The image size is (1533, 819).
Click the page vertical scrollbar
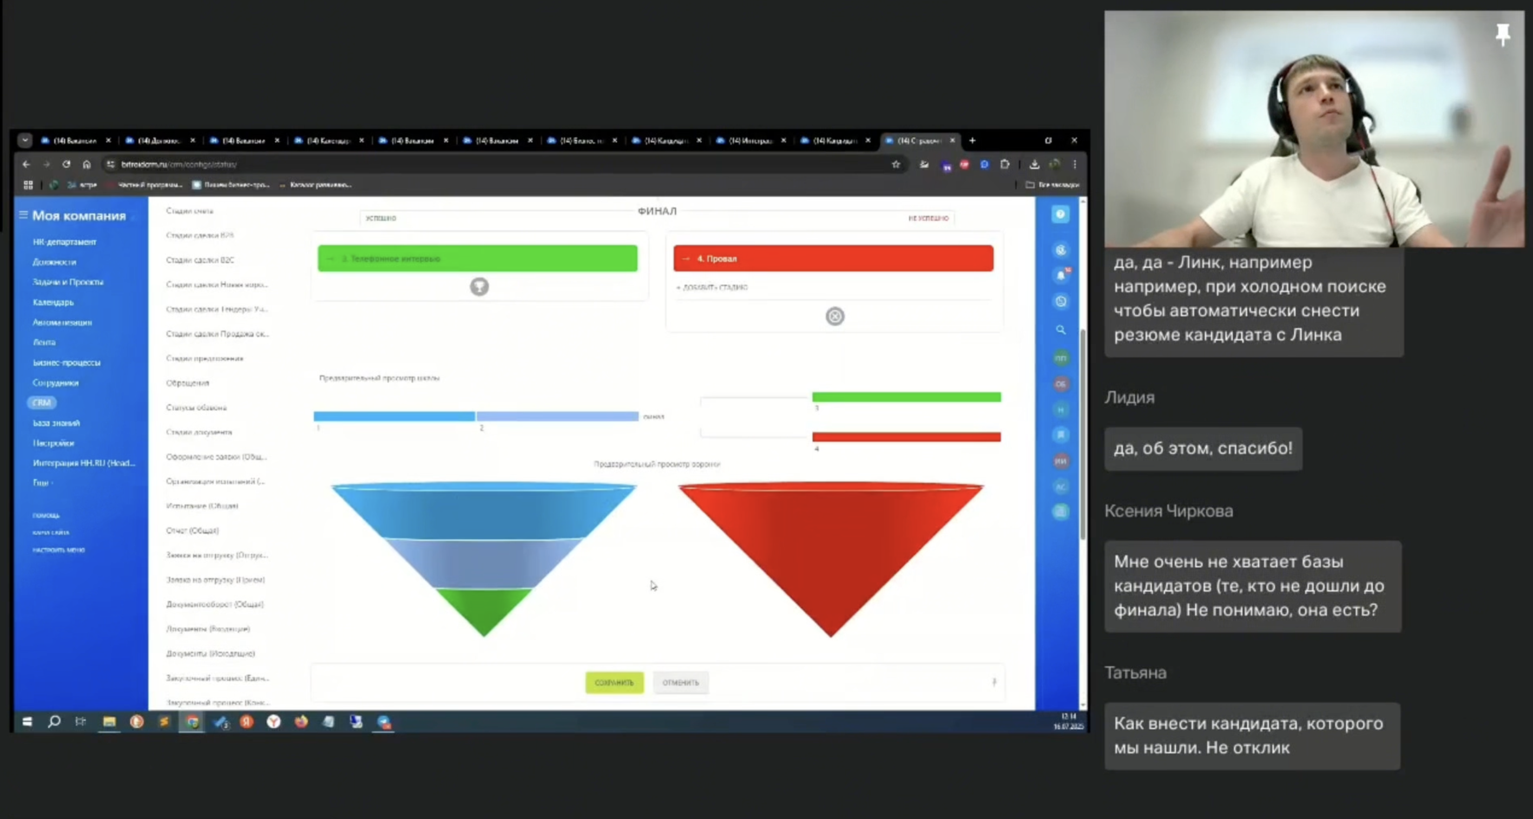(x=1082, y=435)
